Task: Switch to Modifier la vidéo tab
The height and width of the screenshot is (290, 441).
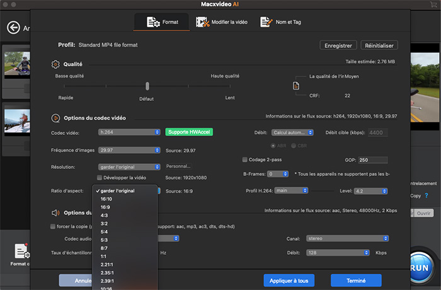Action: point(222,22)
